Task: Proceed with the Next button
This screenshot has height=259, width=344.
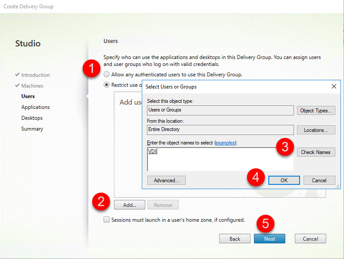Action: (x=270, y=239)
